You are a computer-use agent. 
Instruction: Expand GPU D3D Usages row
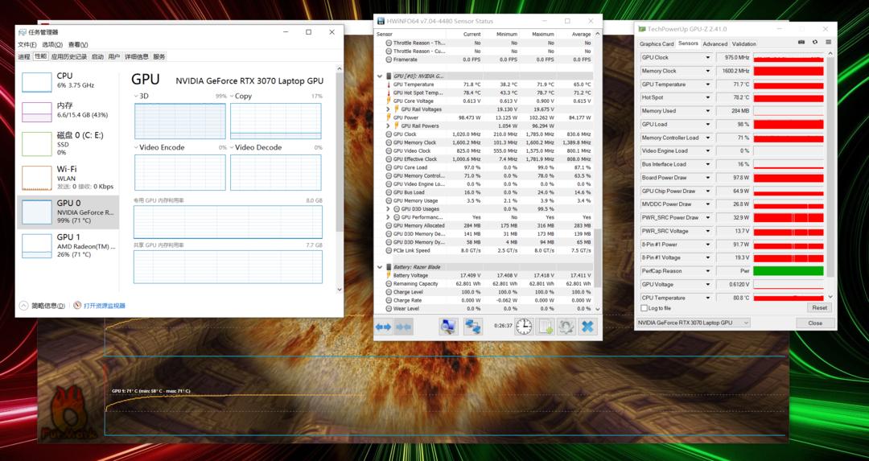tap(388, 209)
